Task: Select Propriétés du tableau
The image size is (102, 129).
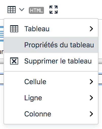Action: [x=51, y=45]
